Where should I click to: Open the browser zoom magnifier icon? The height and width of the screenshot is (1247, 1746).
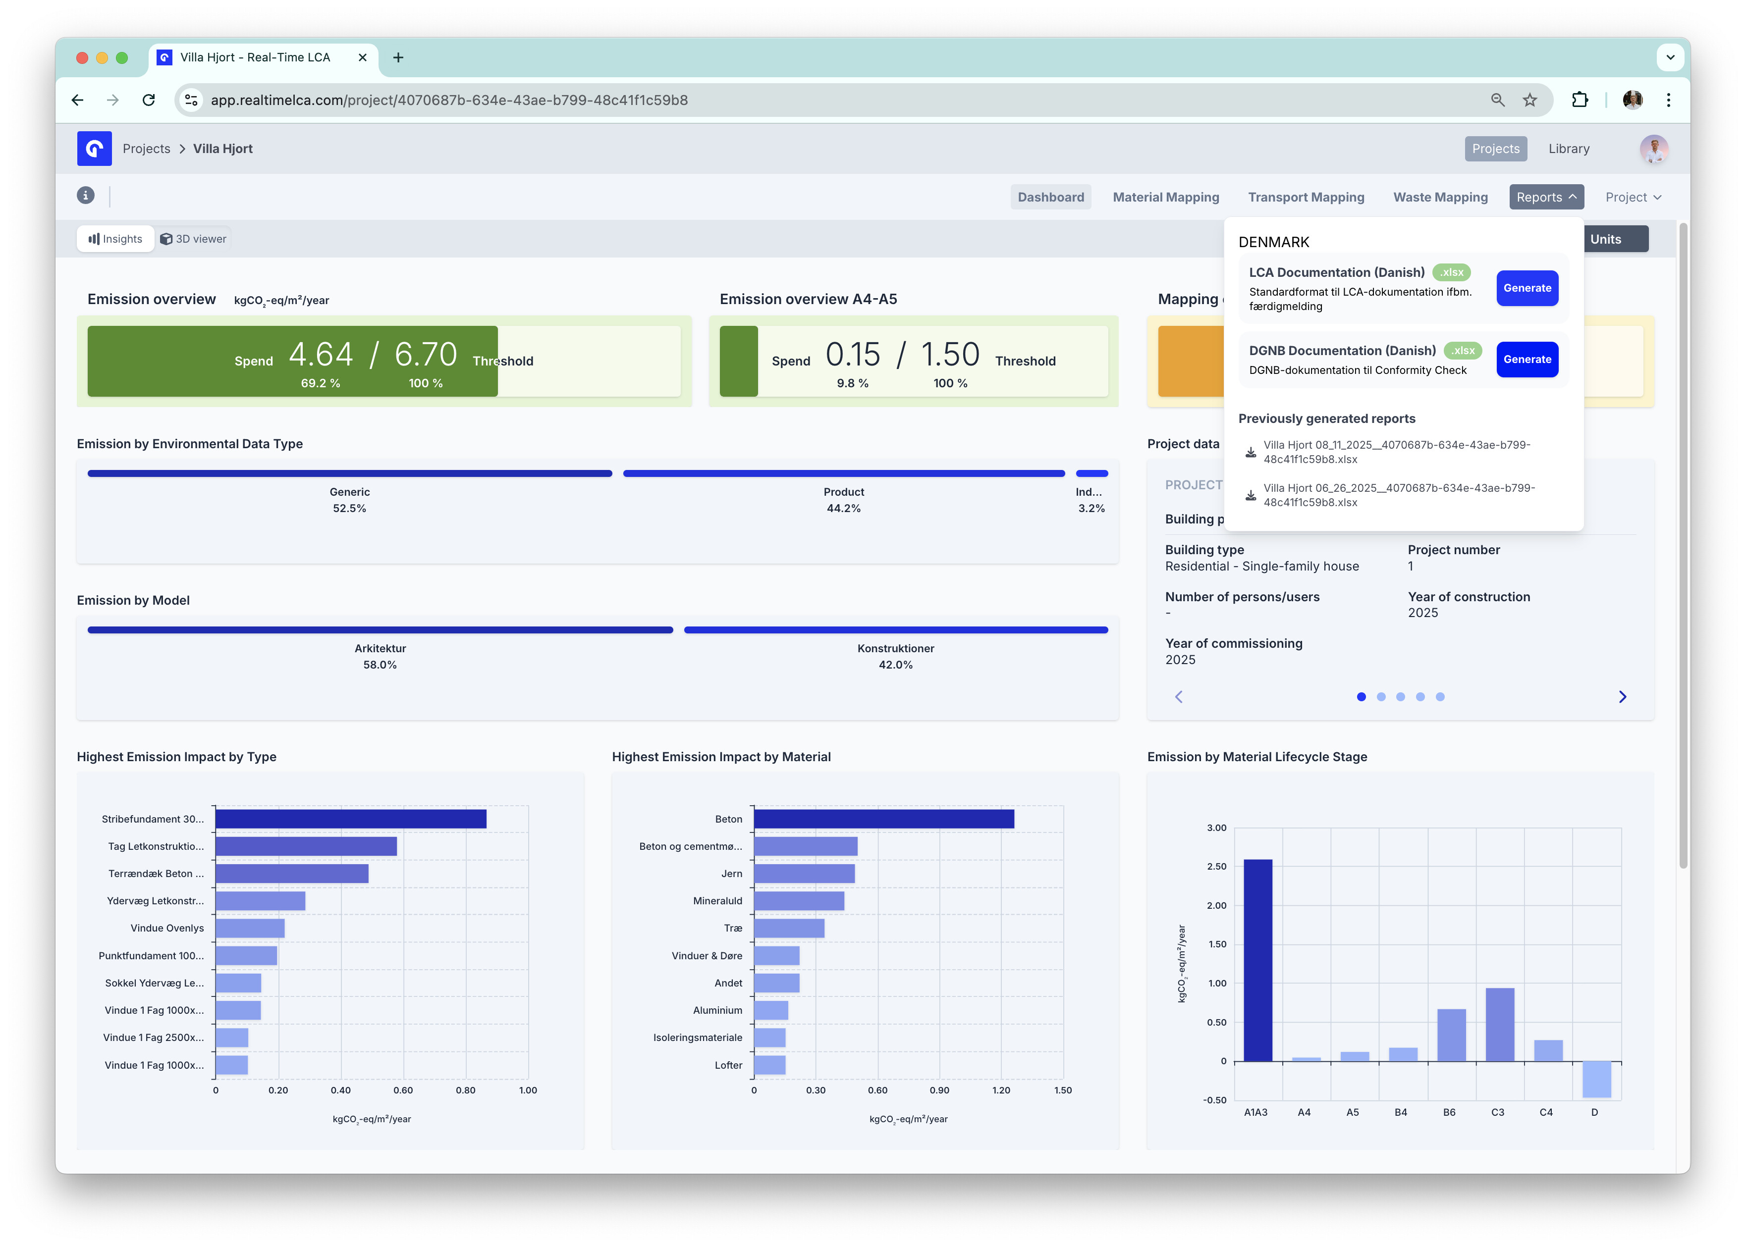(1497, 100)
